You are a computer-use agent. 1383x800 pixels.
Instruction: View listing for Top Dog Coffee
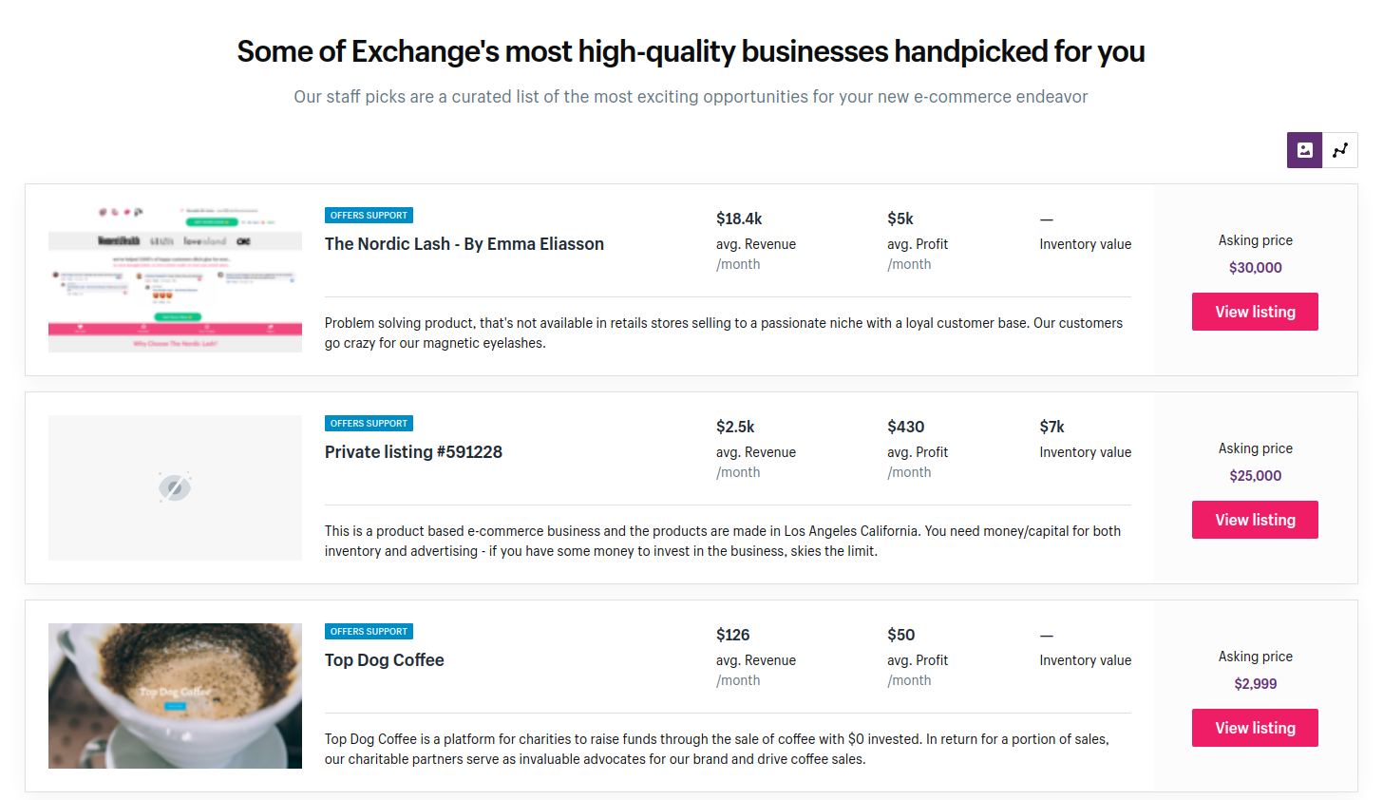pos(1255,728)
